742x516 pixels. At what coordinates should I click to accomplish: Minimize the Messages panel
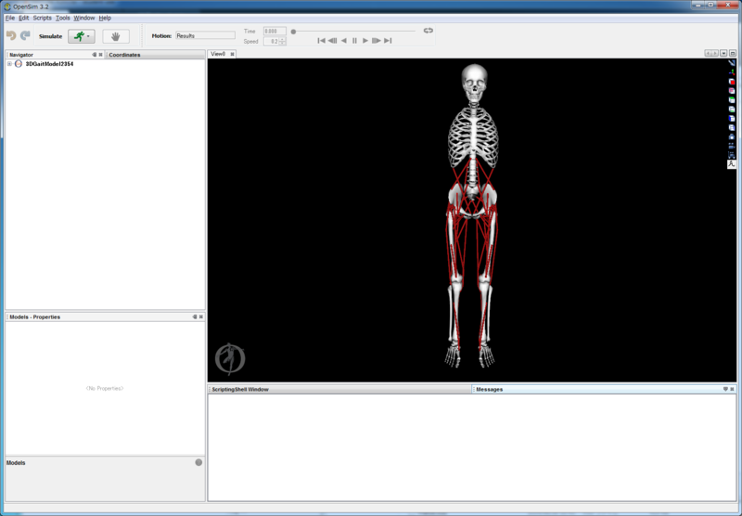pyautogui.click(x=725, y=389)
